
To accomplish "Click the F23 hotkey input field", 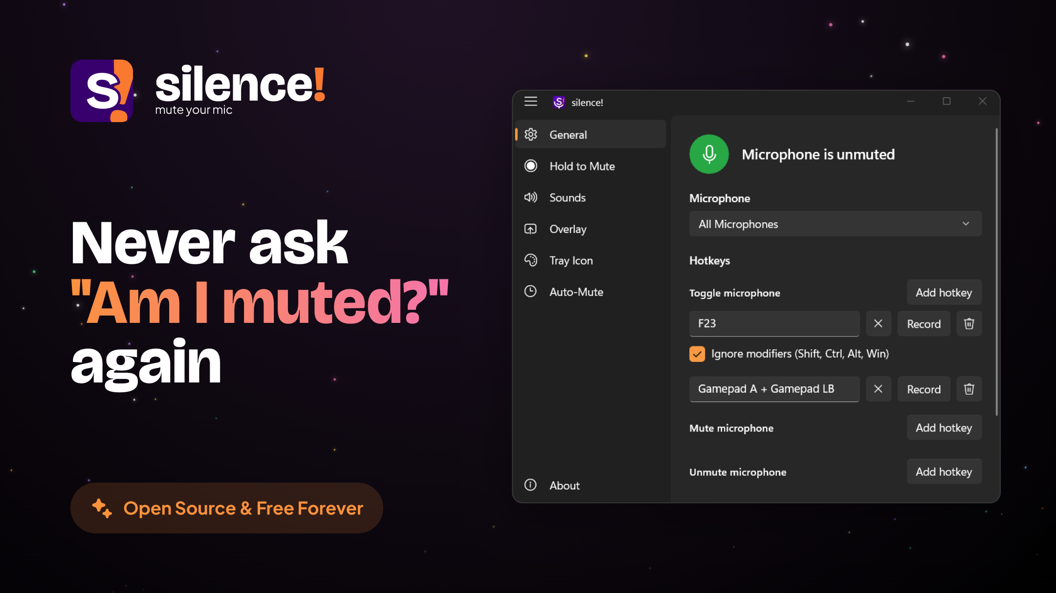I will pyautogui.click(x=774, y=323).
